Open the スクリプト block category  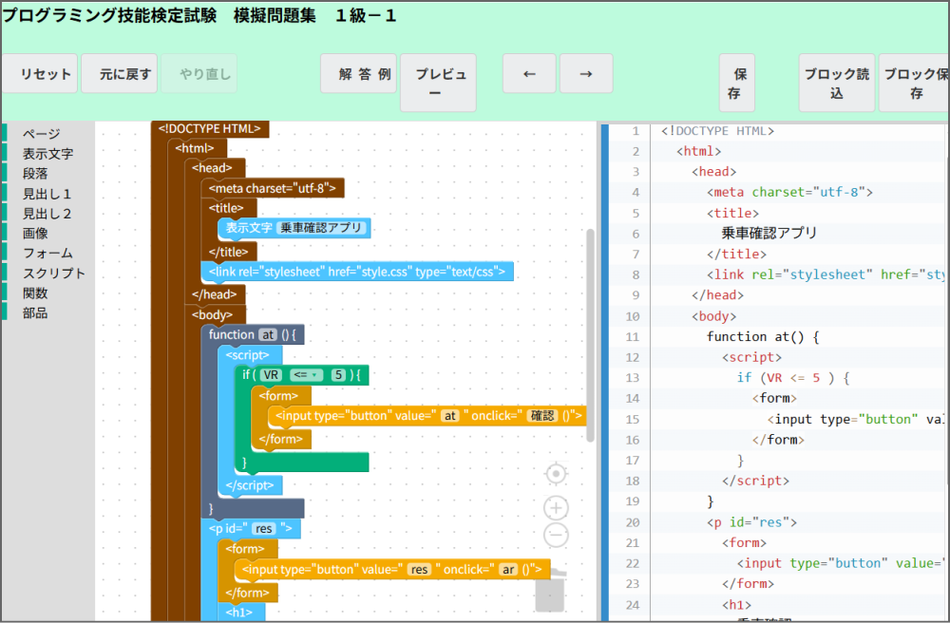54,274
